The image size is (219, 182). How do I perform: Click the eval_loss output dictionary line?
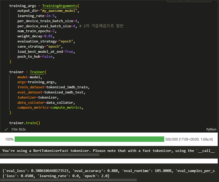[108, 171]
